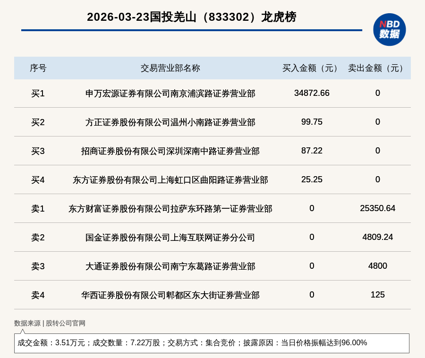Click the 4809.24 sell amount value
The width and height of the screenshot is (425, 358).
point(377,237)
